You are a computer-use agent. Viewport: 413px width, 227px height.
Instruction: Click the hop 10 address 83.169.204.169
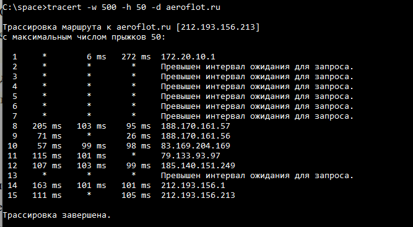pyautogui.click(x=196, y=146)
